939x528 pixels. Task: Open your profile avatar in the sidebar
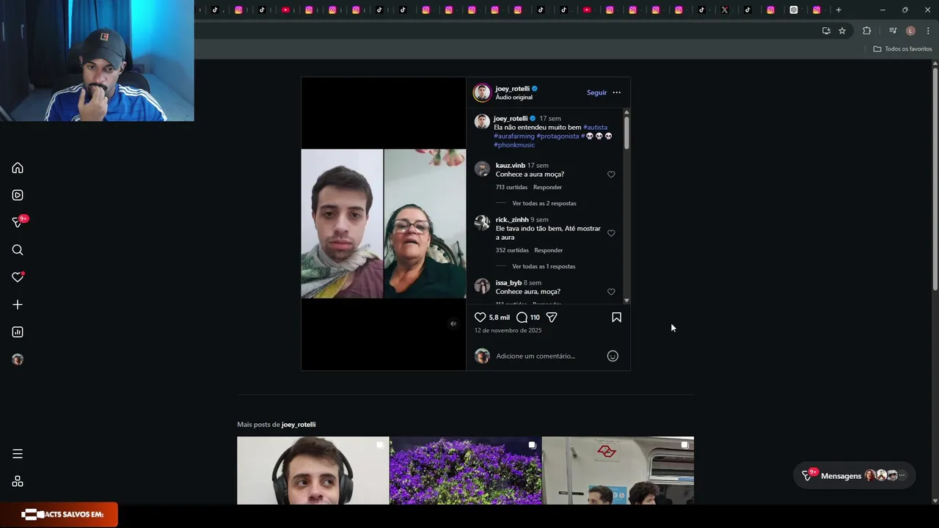coord(18,359)
